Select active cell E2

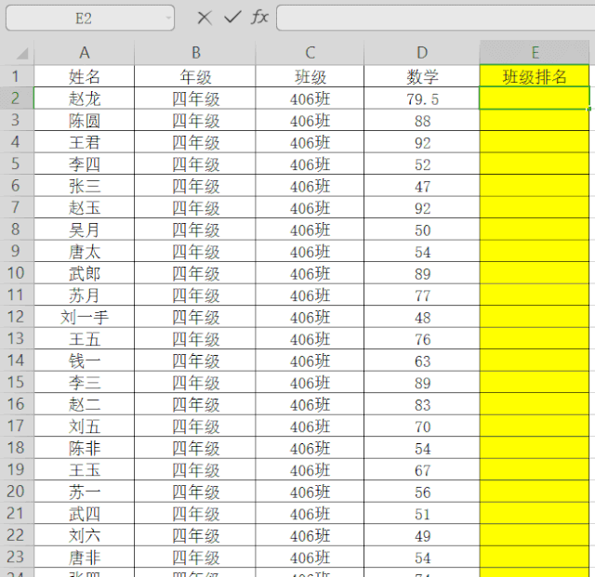(x=535, y=98)
